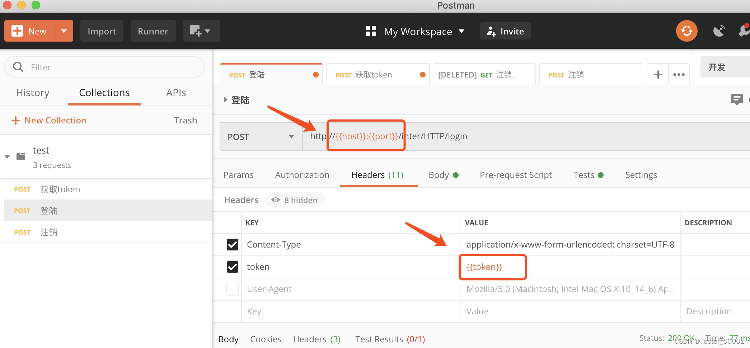Viewport: 750px width, 348px height.
Task: Open the response Cookies tab
Action: [266, 339]
